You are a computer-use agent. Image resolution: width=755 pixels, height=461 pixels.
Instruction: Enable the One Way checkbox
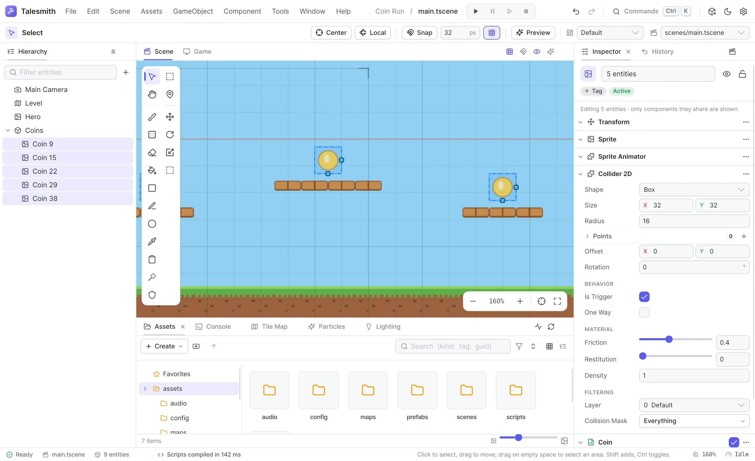coord(644,312)
